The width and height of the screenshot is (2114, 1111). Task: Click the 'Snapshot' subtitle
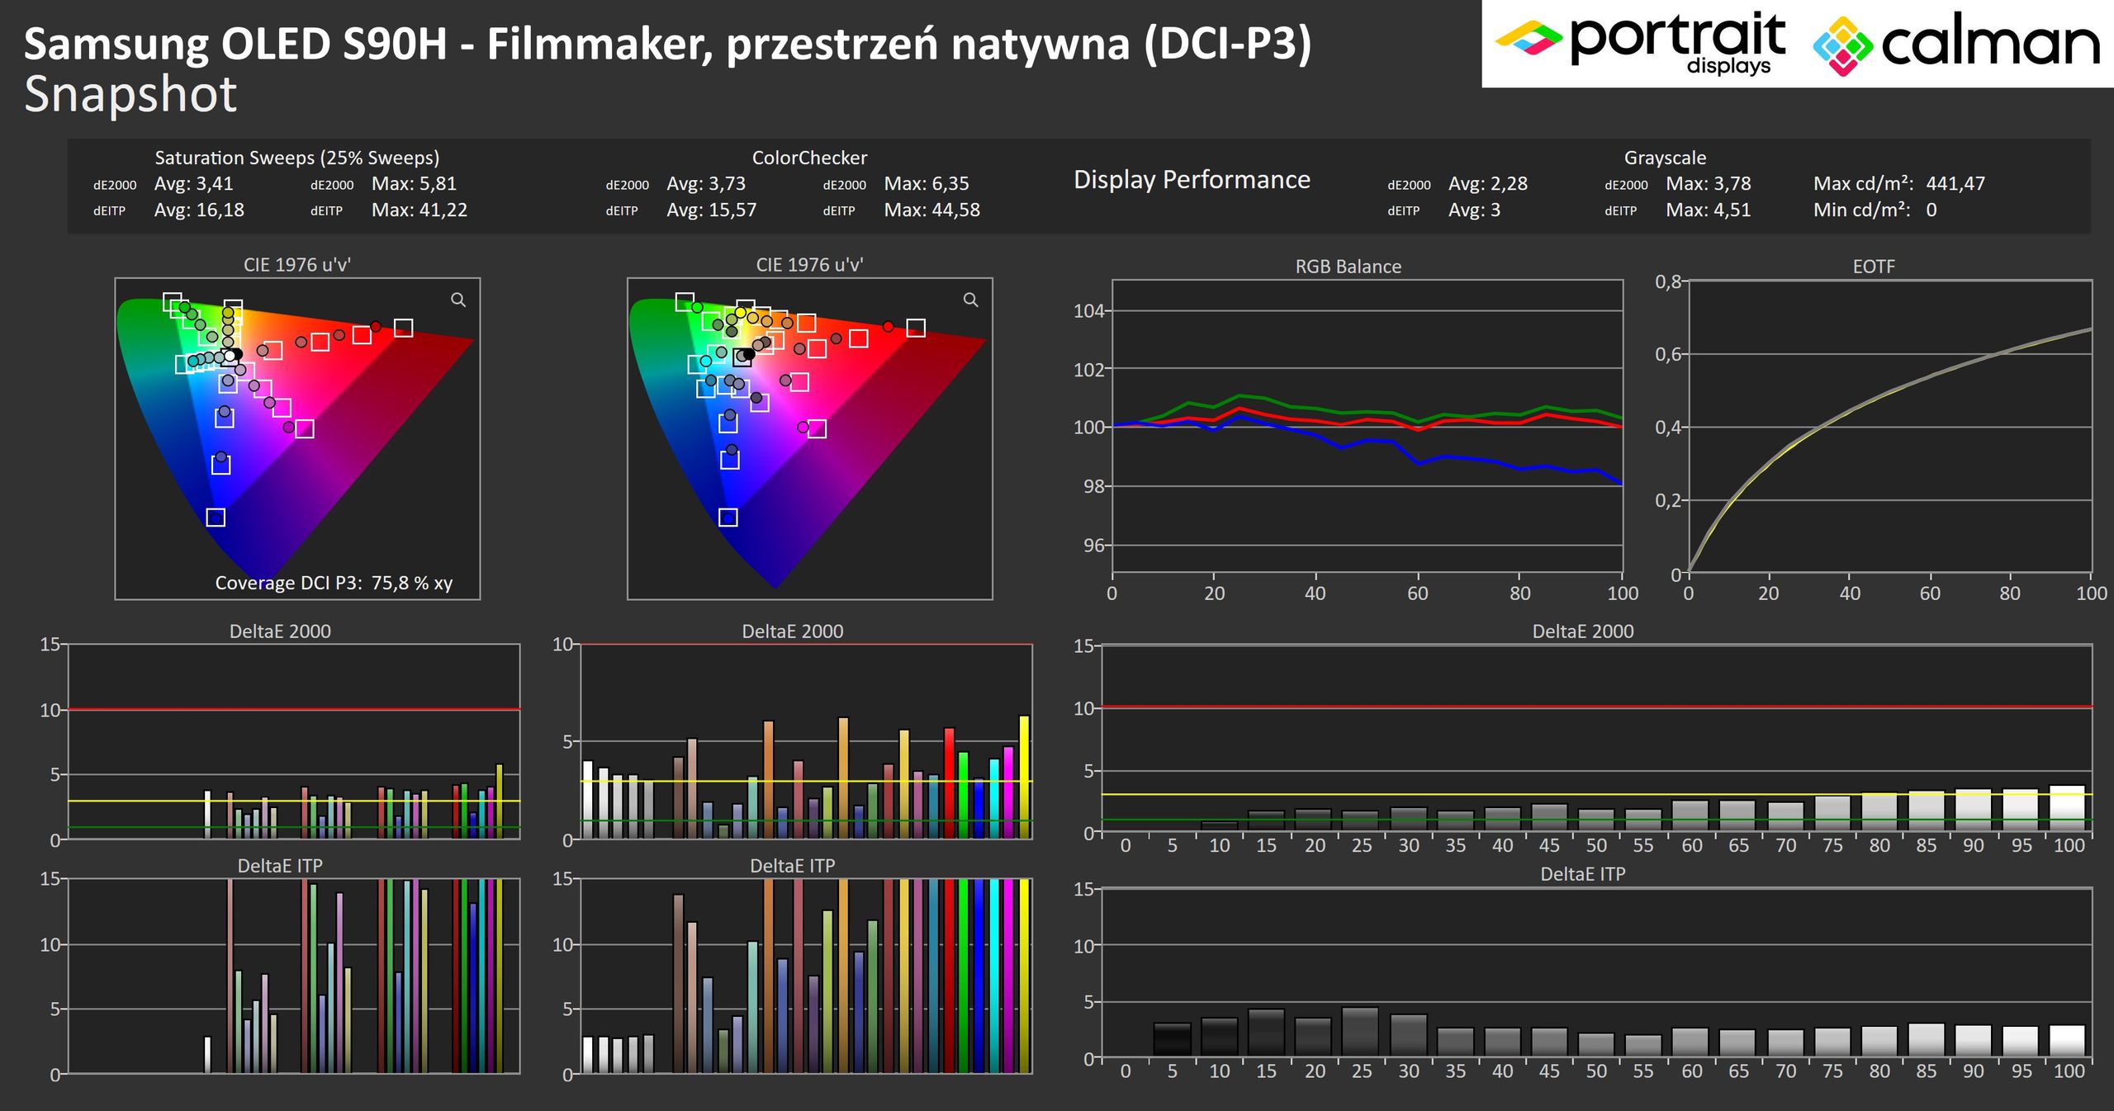coord(130,94)
